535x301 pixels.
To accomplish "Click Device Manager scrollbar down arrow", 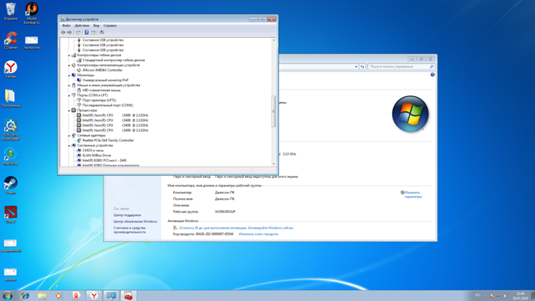I will [274, 164].
